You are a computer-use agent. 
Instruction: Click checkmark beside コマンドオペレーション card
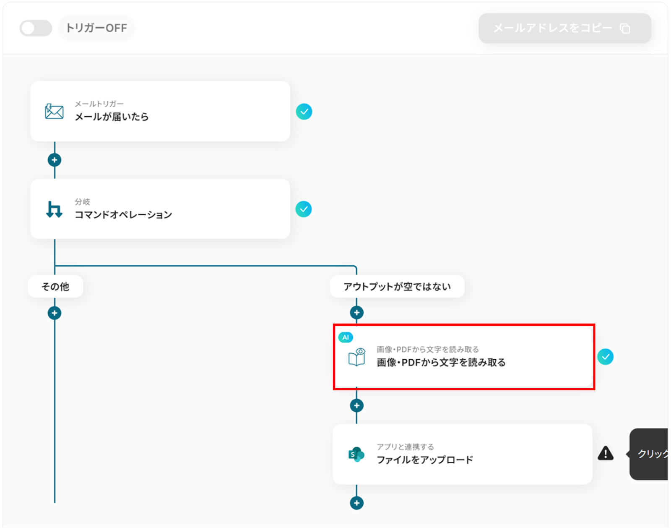304,209
